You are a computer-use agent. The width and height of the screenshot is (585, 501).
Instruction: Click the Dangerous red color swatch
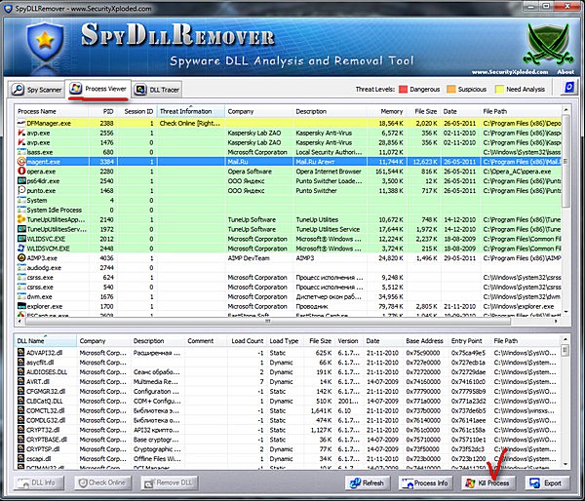403,89
